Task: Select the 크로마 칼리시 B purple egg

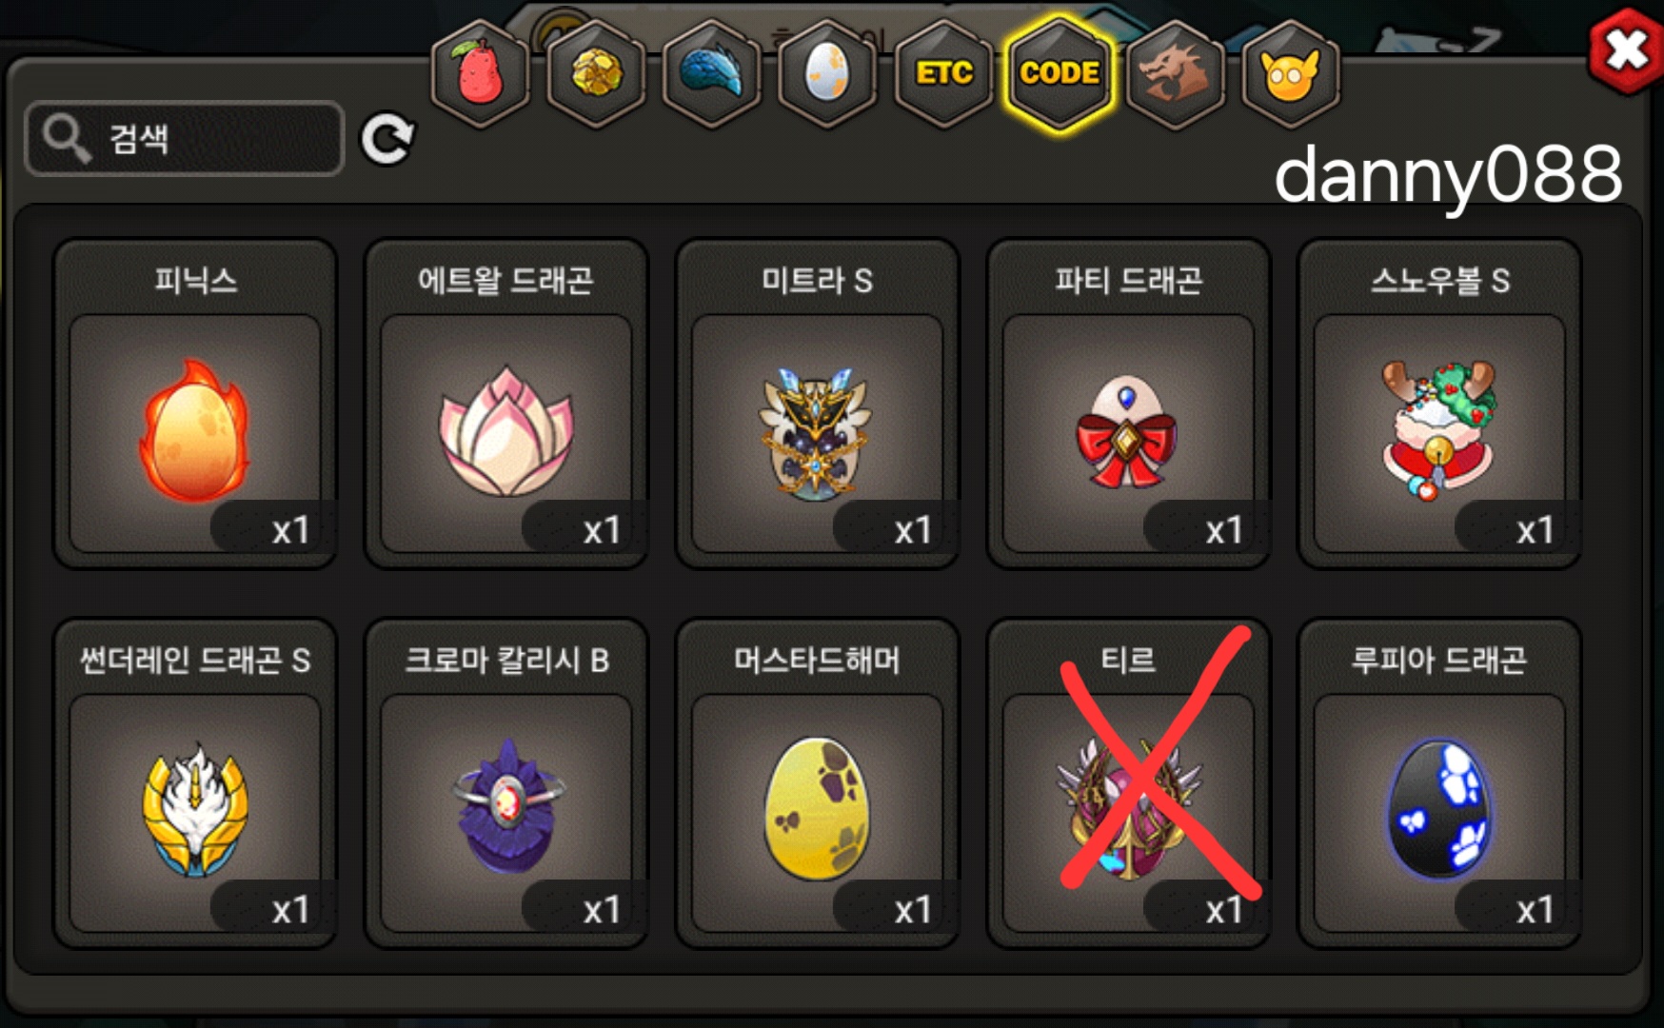Action: [x=506, y=783]
